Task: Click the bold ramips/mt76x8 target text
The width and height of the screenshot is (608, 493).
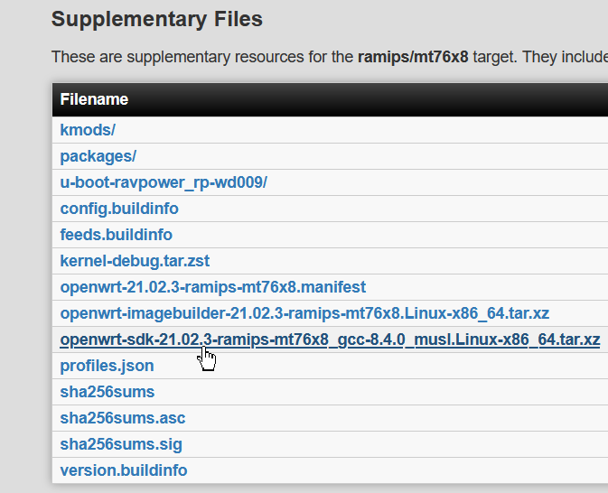Action: click(x=411, y=57)
